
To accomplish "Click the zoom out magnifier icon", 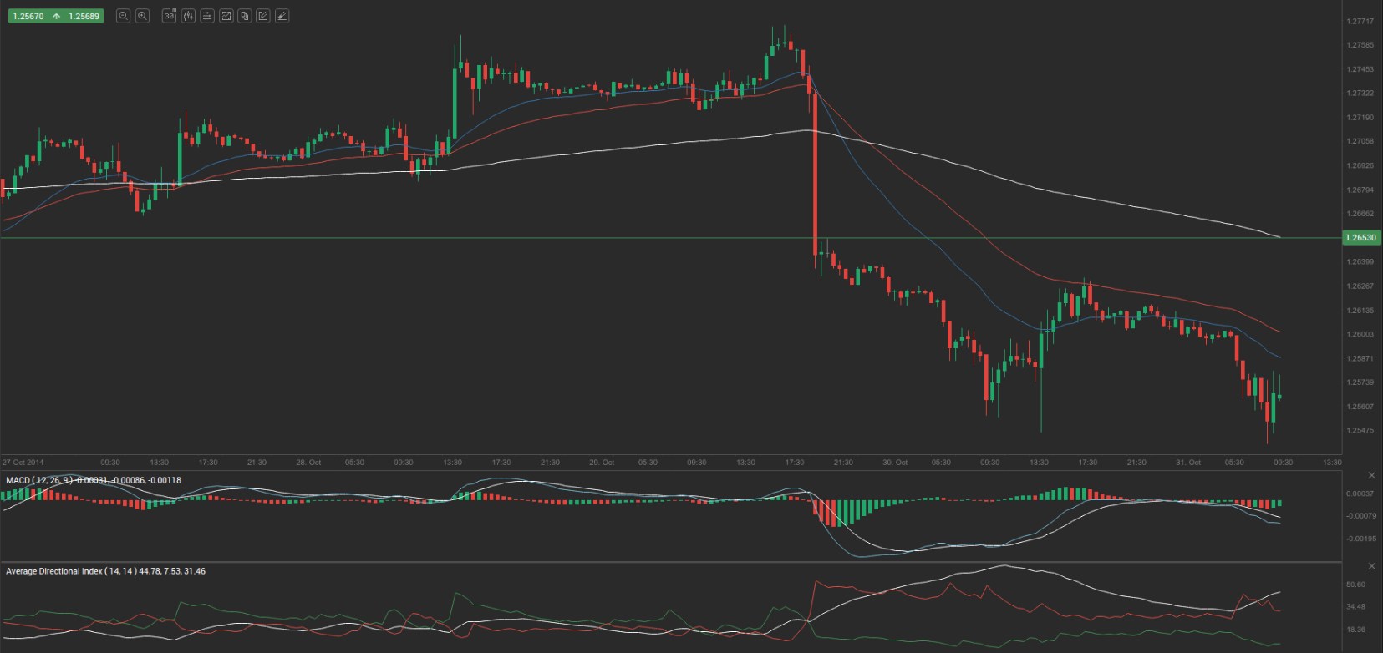I will click(123, 16).
